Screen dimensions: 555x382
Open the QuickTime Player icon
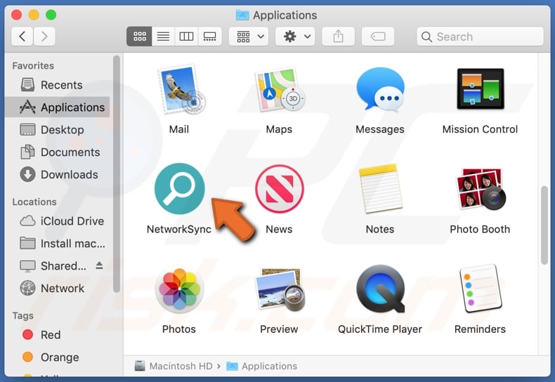pos(380,289)
